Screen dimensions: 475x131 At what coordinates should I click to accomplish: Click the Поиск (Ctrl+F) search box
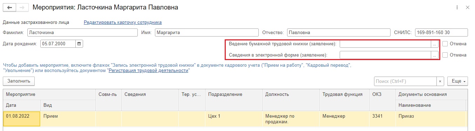(x=405, y=81)
